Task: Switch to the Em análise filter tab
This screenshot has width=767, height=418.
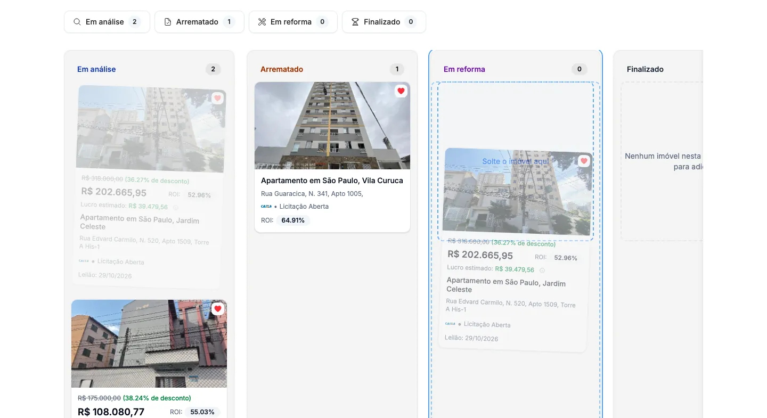Action: coord(107,22)
